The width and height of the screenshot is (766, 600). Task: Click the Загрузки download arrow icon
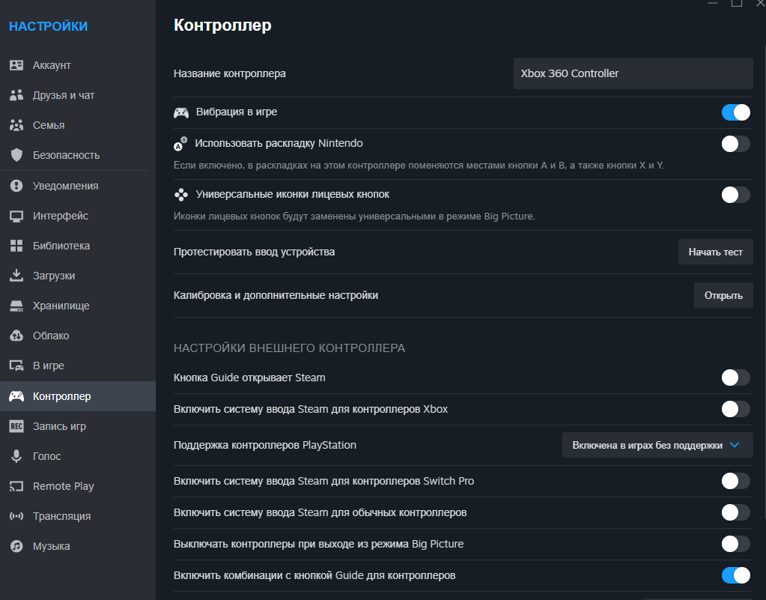(16, 276)
